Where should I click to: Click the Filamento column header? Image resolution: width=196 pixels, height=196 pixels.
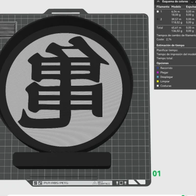[163, 7]
